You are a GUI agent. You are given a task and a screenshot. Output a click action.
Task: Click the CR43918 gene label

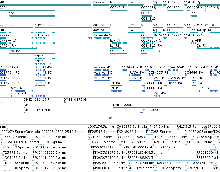[211, 8]
